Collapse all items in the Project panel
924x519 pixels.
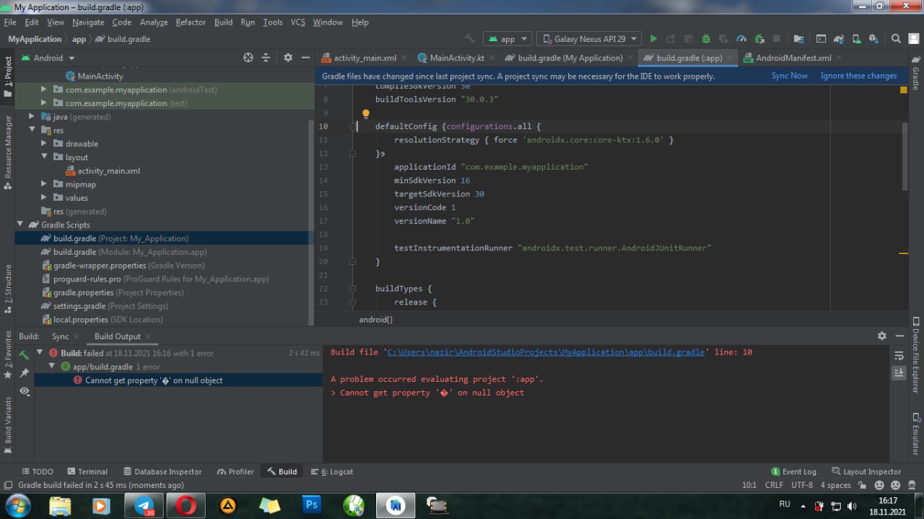pos(266,58)
